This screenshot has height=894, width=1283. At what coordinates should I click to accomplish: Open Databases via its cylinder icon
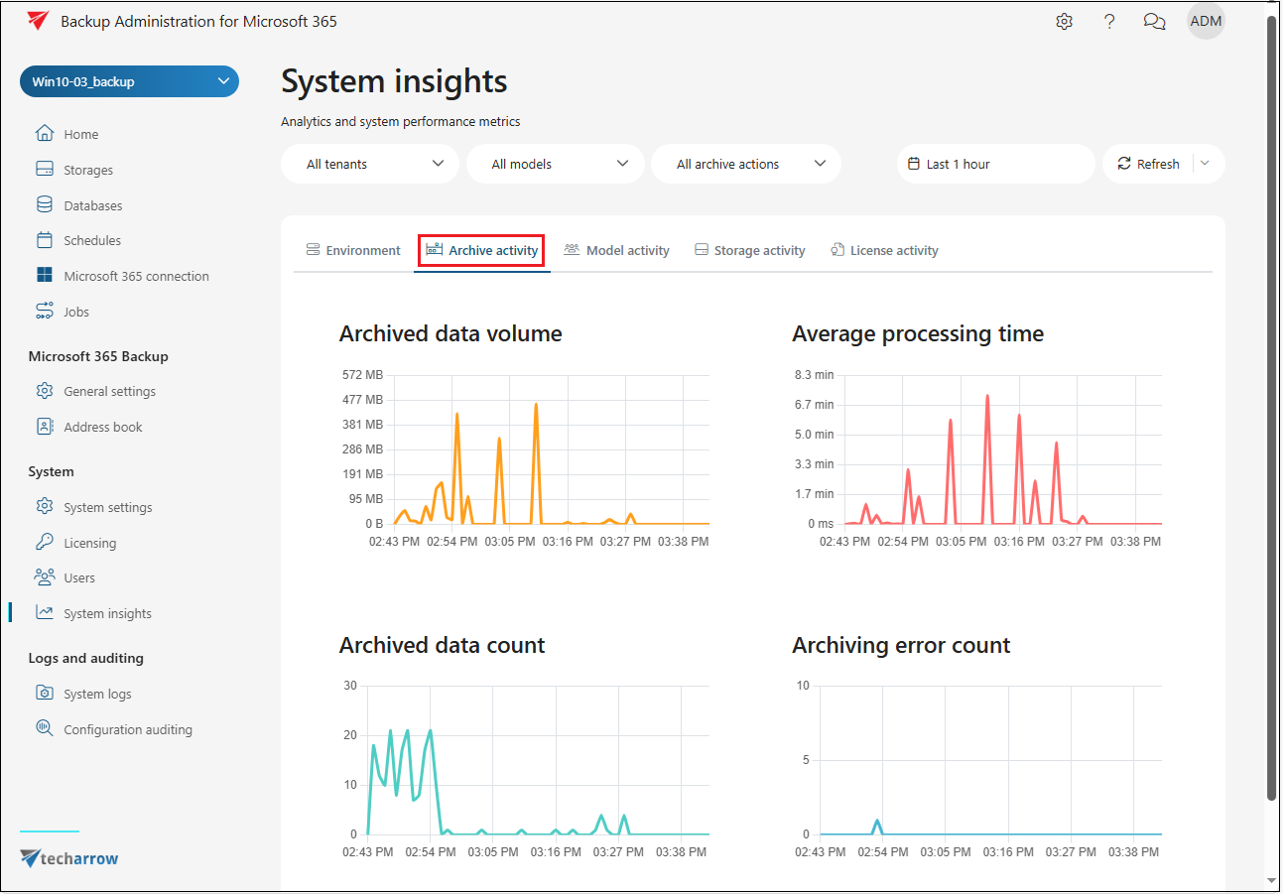[45, 205]
